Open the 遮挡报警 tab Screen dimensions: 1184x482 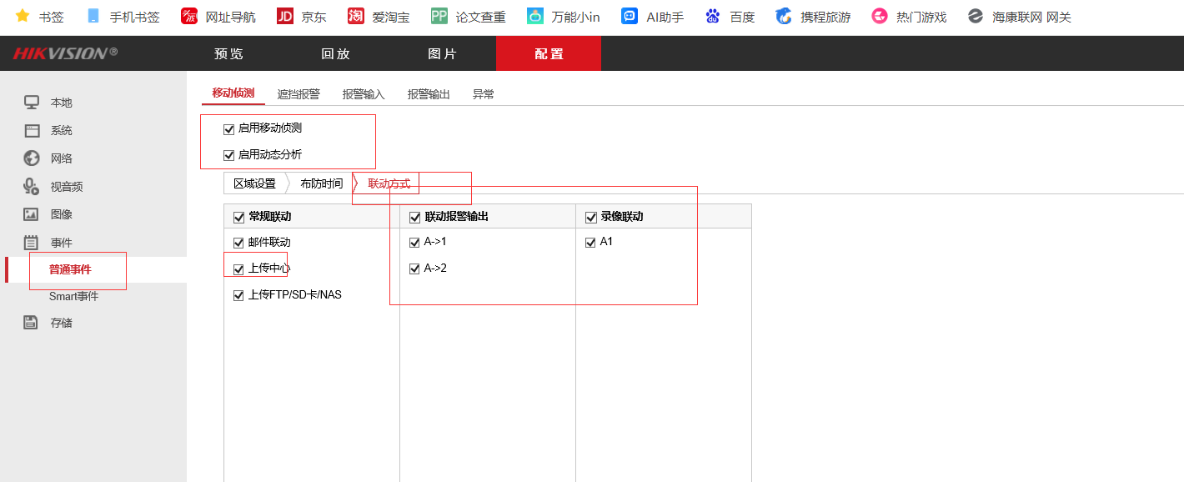click(x=297, y=93)
